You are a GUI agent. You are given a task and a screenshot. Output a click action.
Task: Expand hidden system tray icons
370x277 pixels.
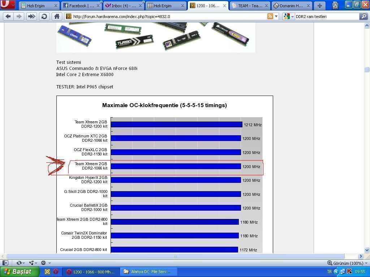point(336,272)
